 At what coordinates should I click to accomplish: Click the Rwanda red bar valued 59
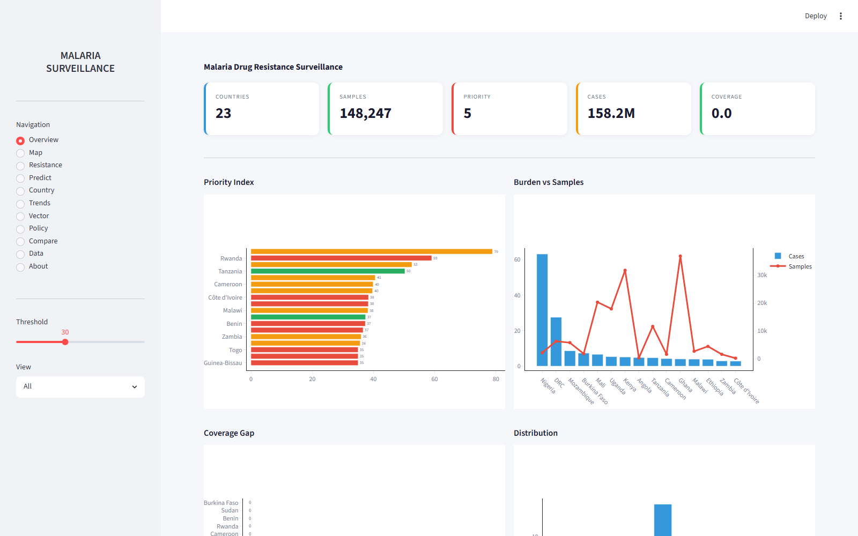pos(341,258)
